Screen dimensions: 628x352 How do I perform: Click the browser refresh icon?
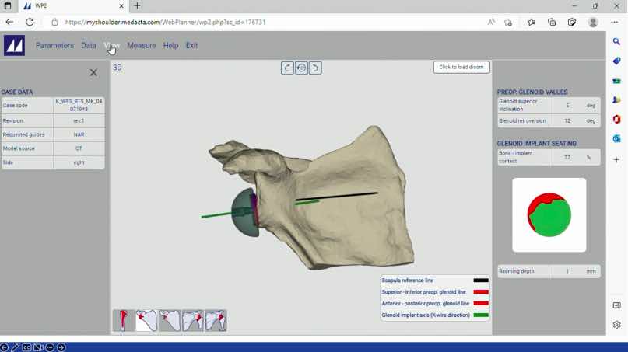tap(30, 23)
